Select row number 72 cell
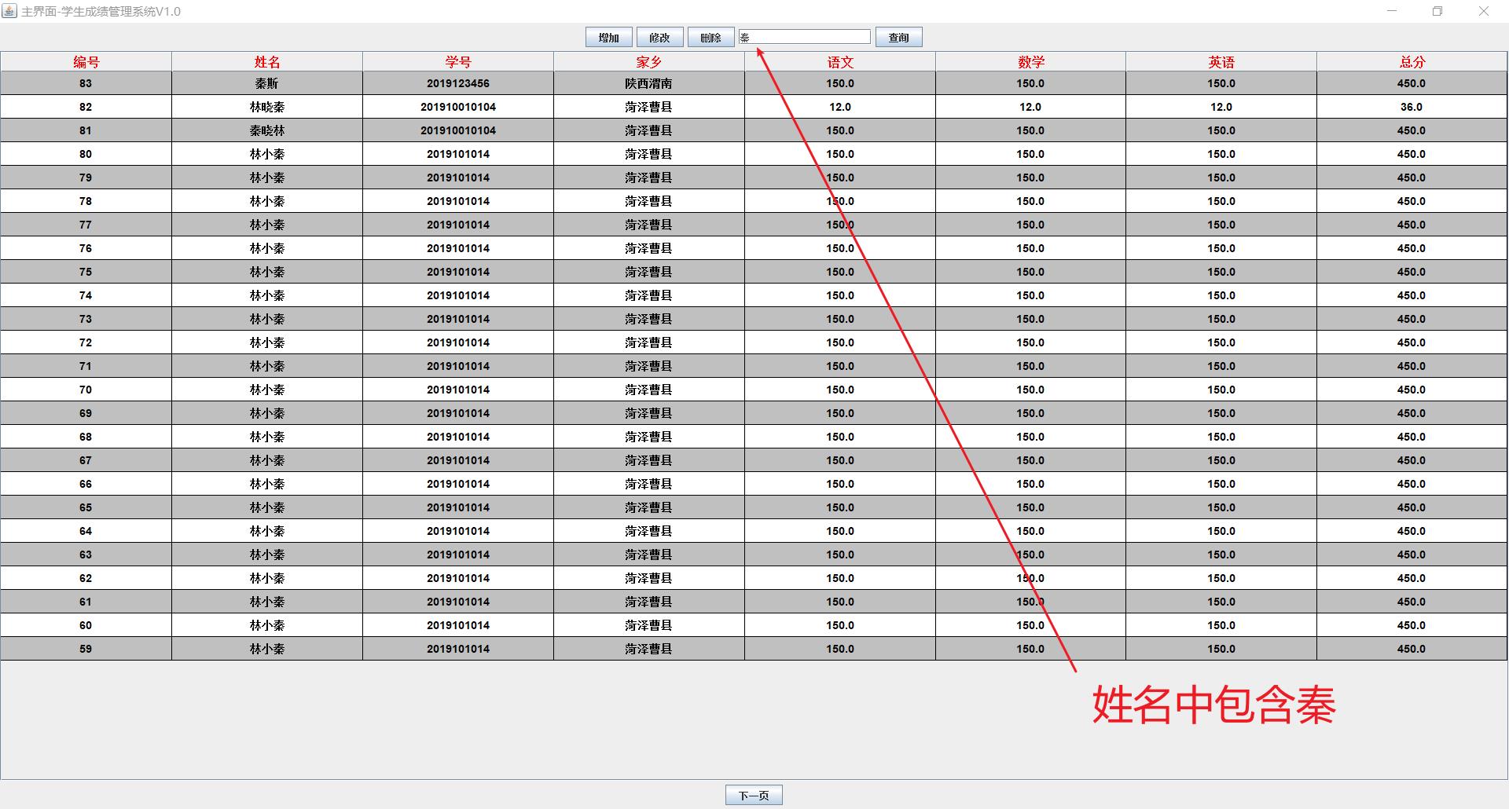 pyautogui.click(x=86, y=342)
